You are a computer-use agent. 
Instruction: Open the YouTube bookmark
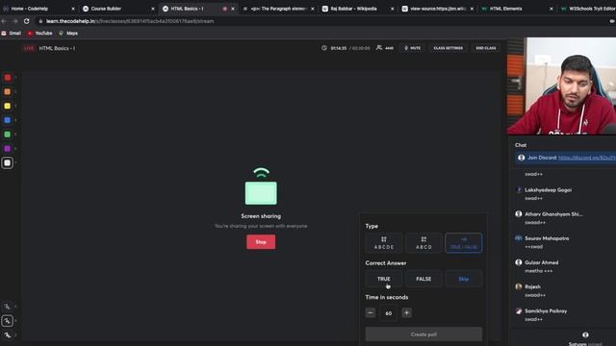(x=40, y=34)
